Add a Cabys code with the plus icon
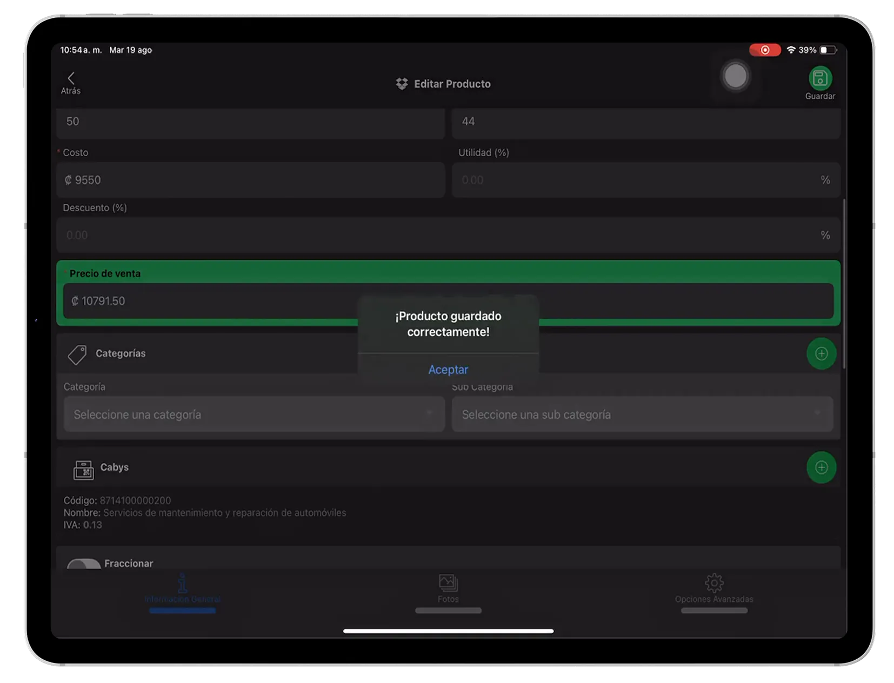The image size is (894, 683). pyautogui.click(x=821, y=467)
